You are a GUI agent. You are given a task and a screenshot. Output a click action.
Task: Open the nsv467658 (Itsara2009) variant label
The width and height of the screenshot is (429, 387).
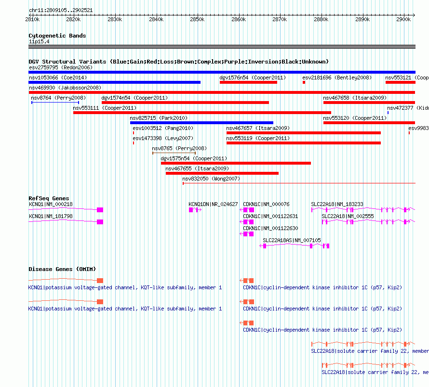click(355, 98)
